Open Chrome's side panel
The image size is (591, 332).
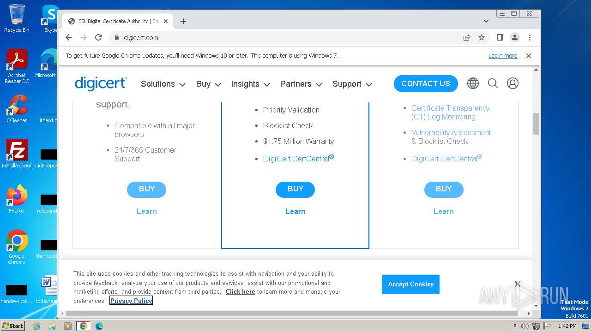coord(500,37)
